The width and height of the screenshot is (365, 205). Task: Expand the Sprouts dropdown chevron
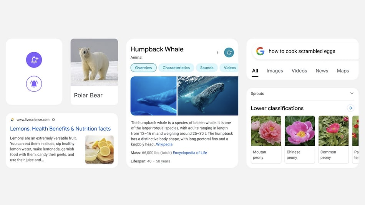pyautogui.click(x=352, y=94)
